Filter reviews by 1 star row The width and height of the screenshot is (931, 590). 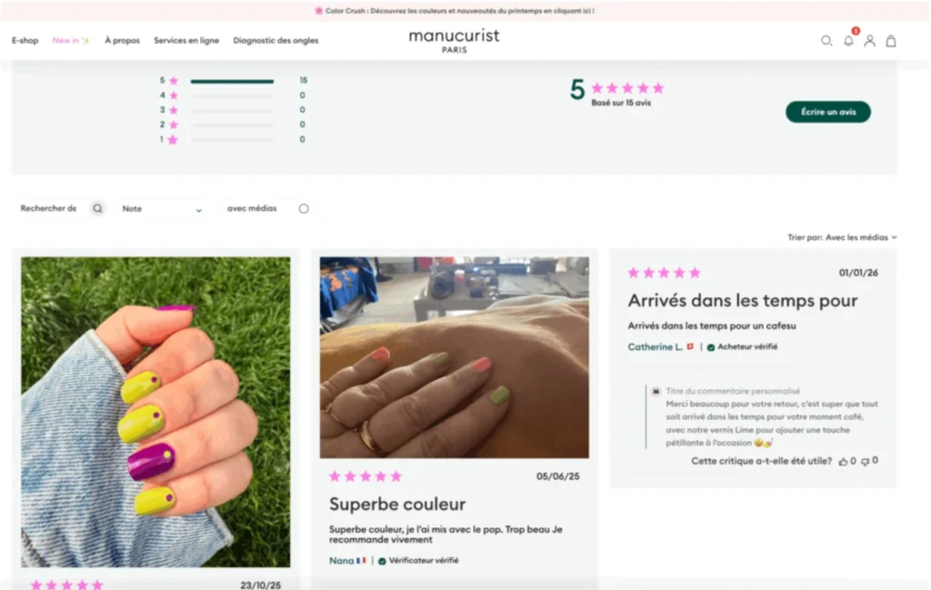click(x=232, y=140)
